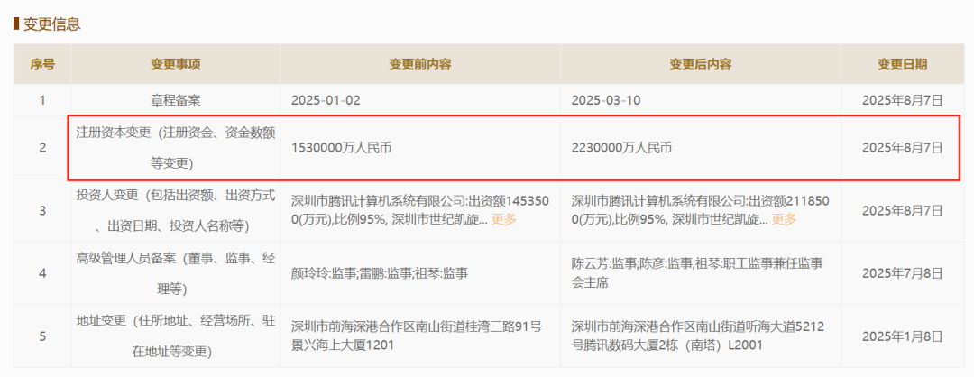Select the 变更前内容 column header
The height and width of the screenshot is (377, 974).
coord(419,64)
